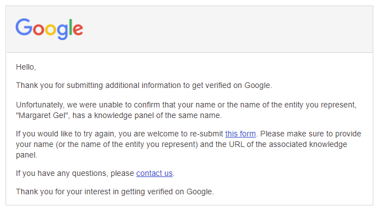Click "Please make sure to provide" text
The image size is (380, 216).
pos(311,134)
